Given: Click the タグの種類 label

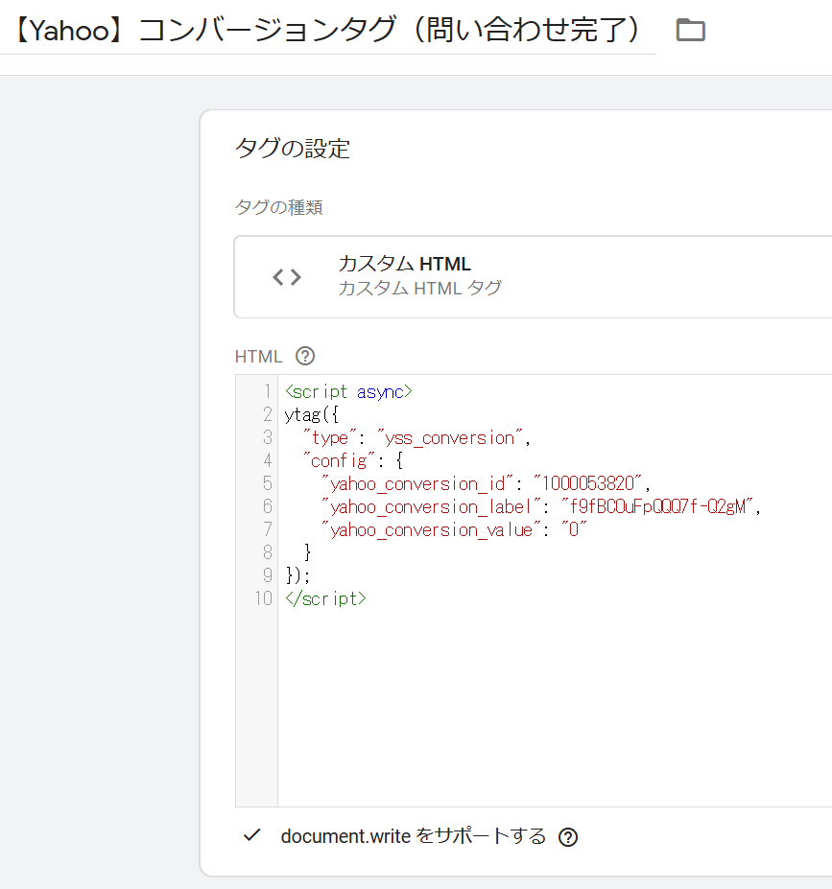Looking at the screenshot, I should pyautogui.click(x=278, y=207).
